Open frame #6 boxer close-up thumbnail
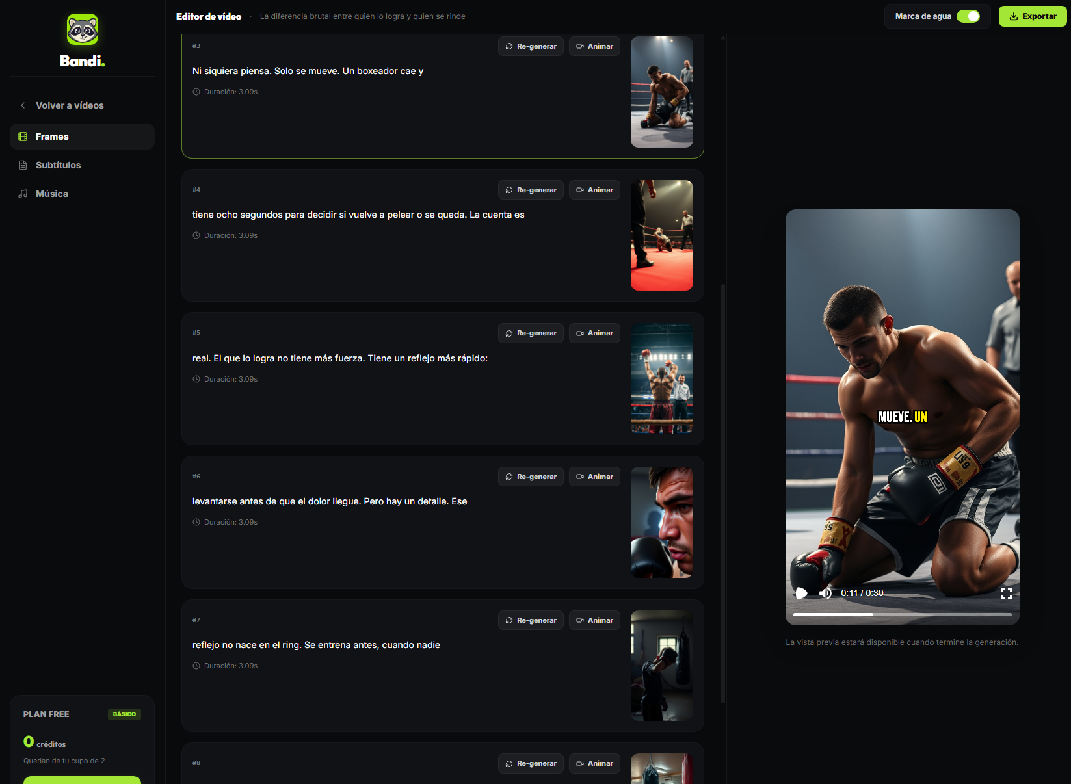Viewport: 1071px width, 784px height. (x=662, y=522)
